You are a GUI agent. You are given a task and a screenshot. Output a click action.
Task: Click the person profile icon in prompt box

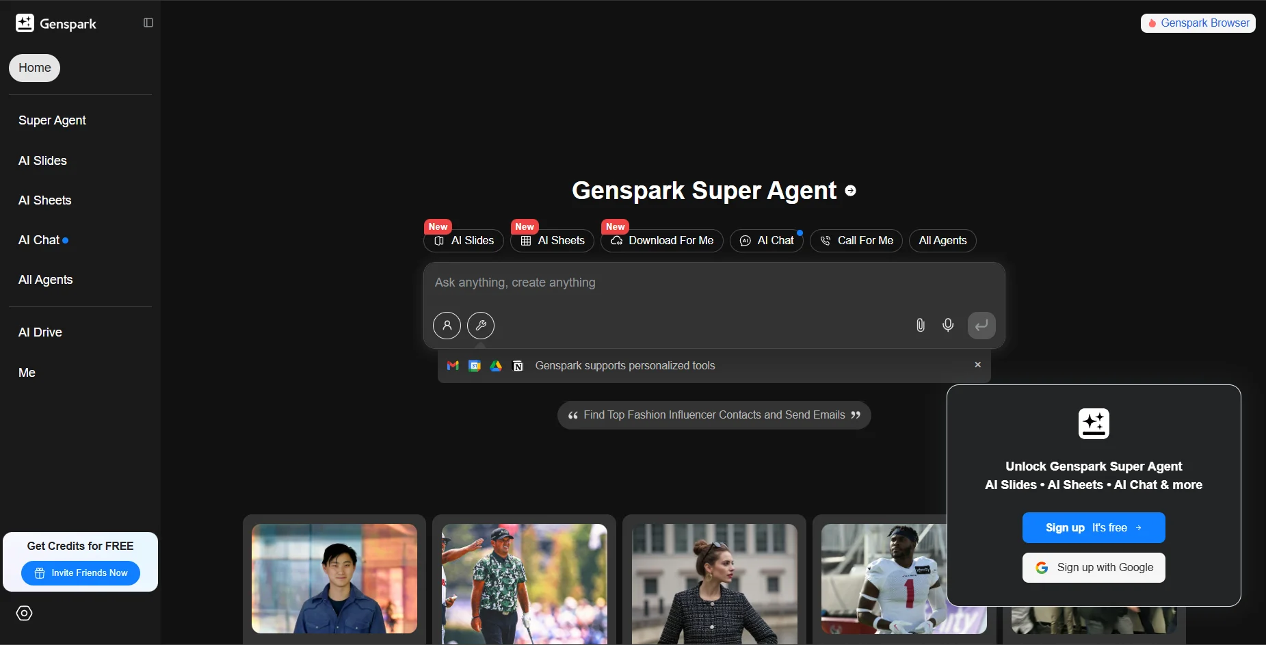[x=447, y=326]
